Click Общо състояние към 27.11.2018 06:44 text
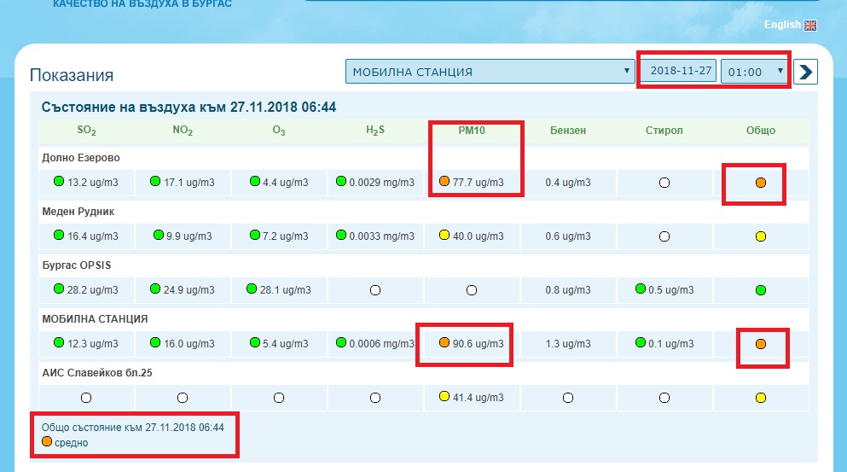The width and height of the screenshot is (847, 472). coord(133,428)
